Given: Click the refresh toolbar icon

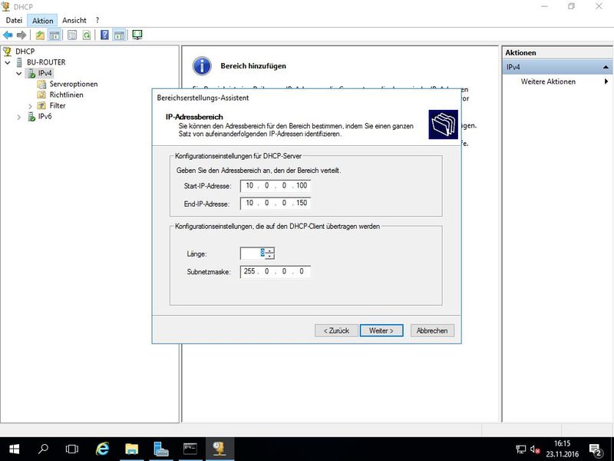Looking at the screenshot, I should [87, 35].
